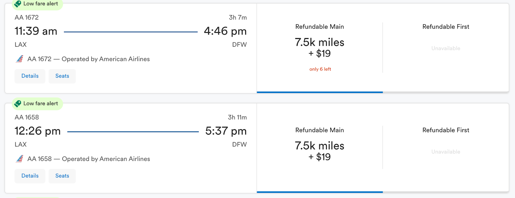
Task: Click tag icon on first Low fare alert
Action: coord(18,4)
